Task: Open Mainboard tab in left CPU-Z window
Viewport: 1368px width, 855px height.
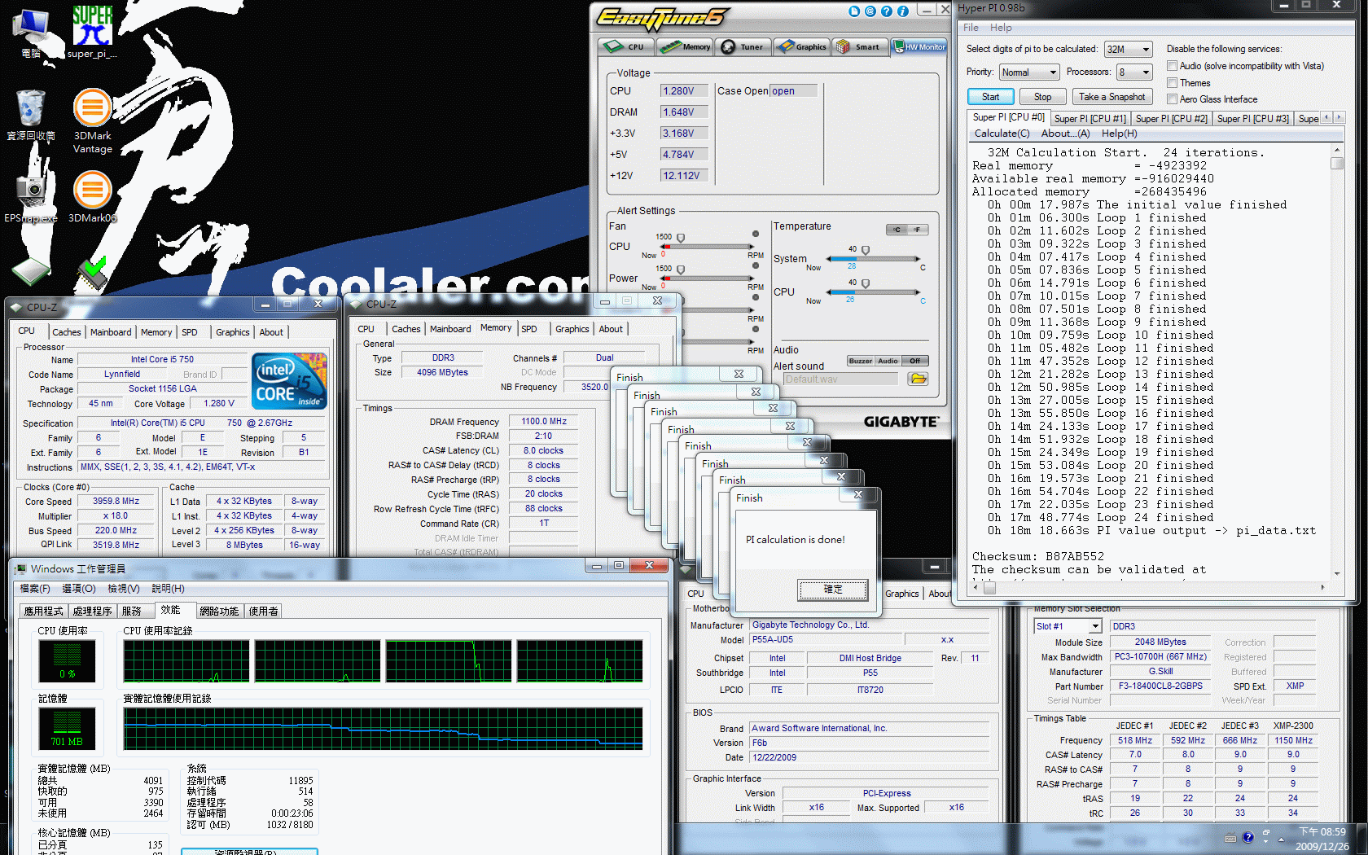Action: pos(111,332)
